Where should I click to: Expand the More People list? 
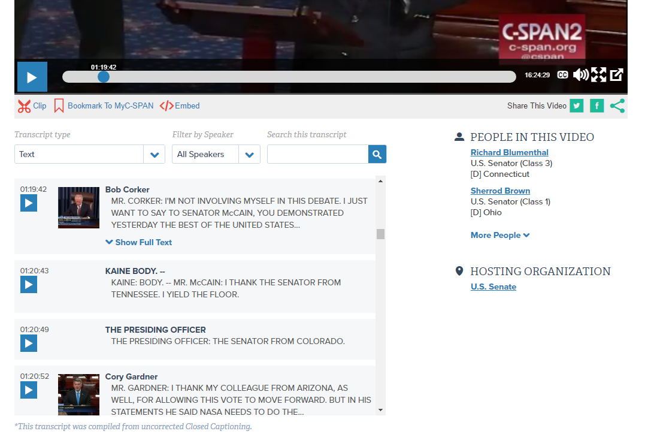tap(500, 235)
